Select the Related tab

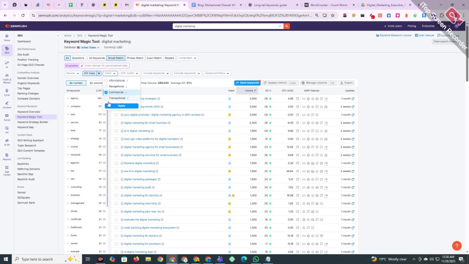point(169,58)
